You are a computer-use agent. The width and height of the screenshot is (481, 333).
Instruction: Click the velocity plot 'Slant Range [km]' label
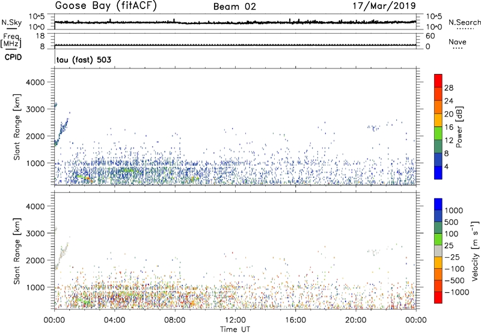17,251
